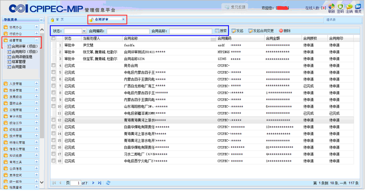Click the 合同名称 input field
This screenshot has width=365, height=193.
191,31
